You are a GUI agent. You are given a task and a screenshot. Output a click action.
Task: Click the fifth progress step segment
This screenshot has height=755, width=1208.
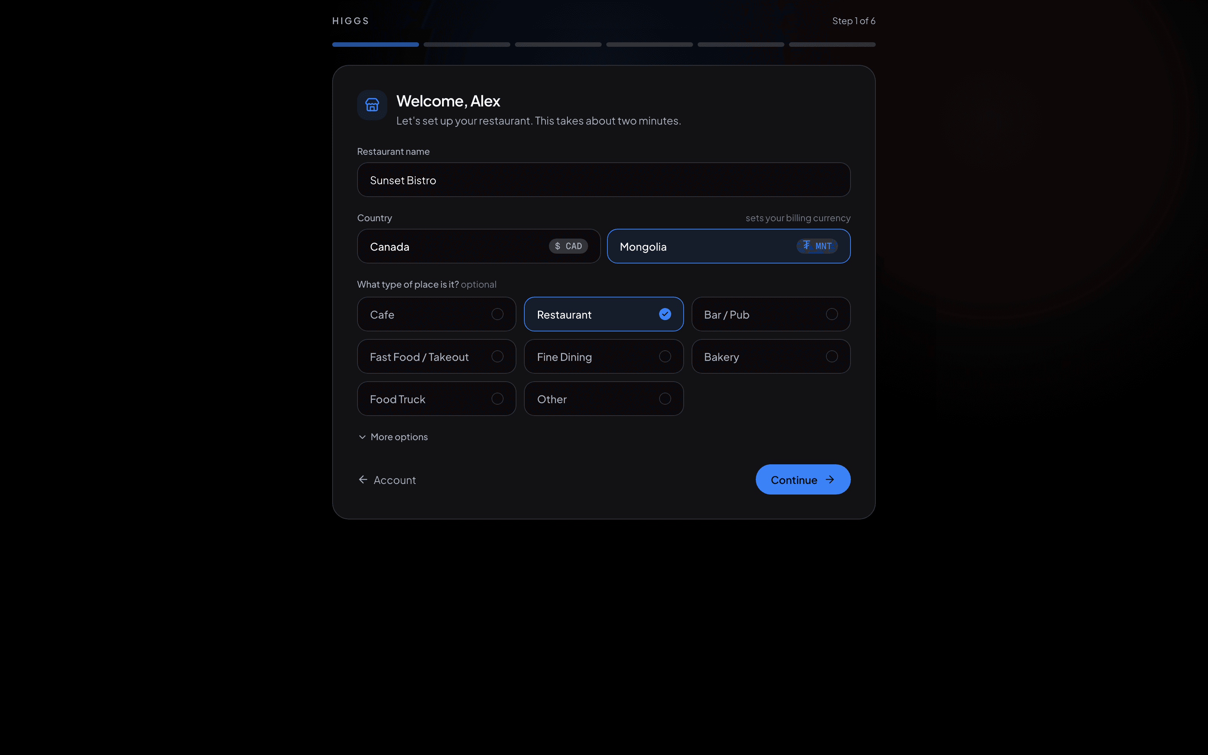(x=741, y=45)
